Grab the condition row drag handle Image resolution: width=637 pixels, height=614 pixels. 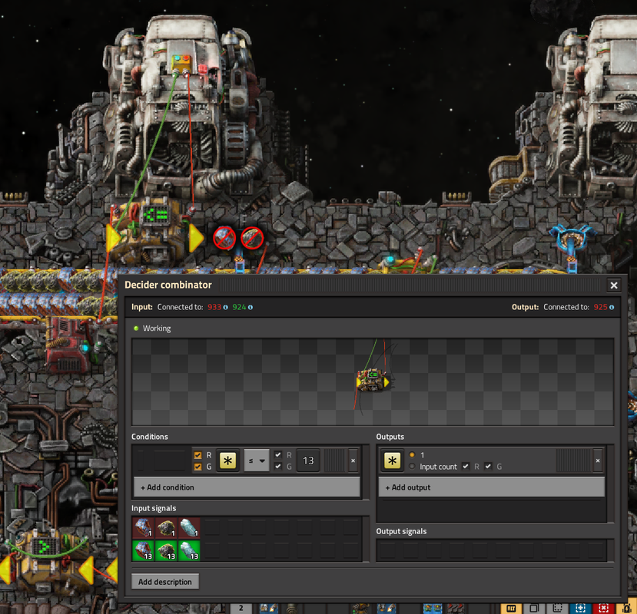[x=334, y=460]
